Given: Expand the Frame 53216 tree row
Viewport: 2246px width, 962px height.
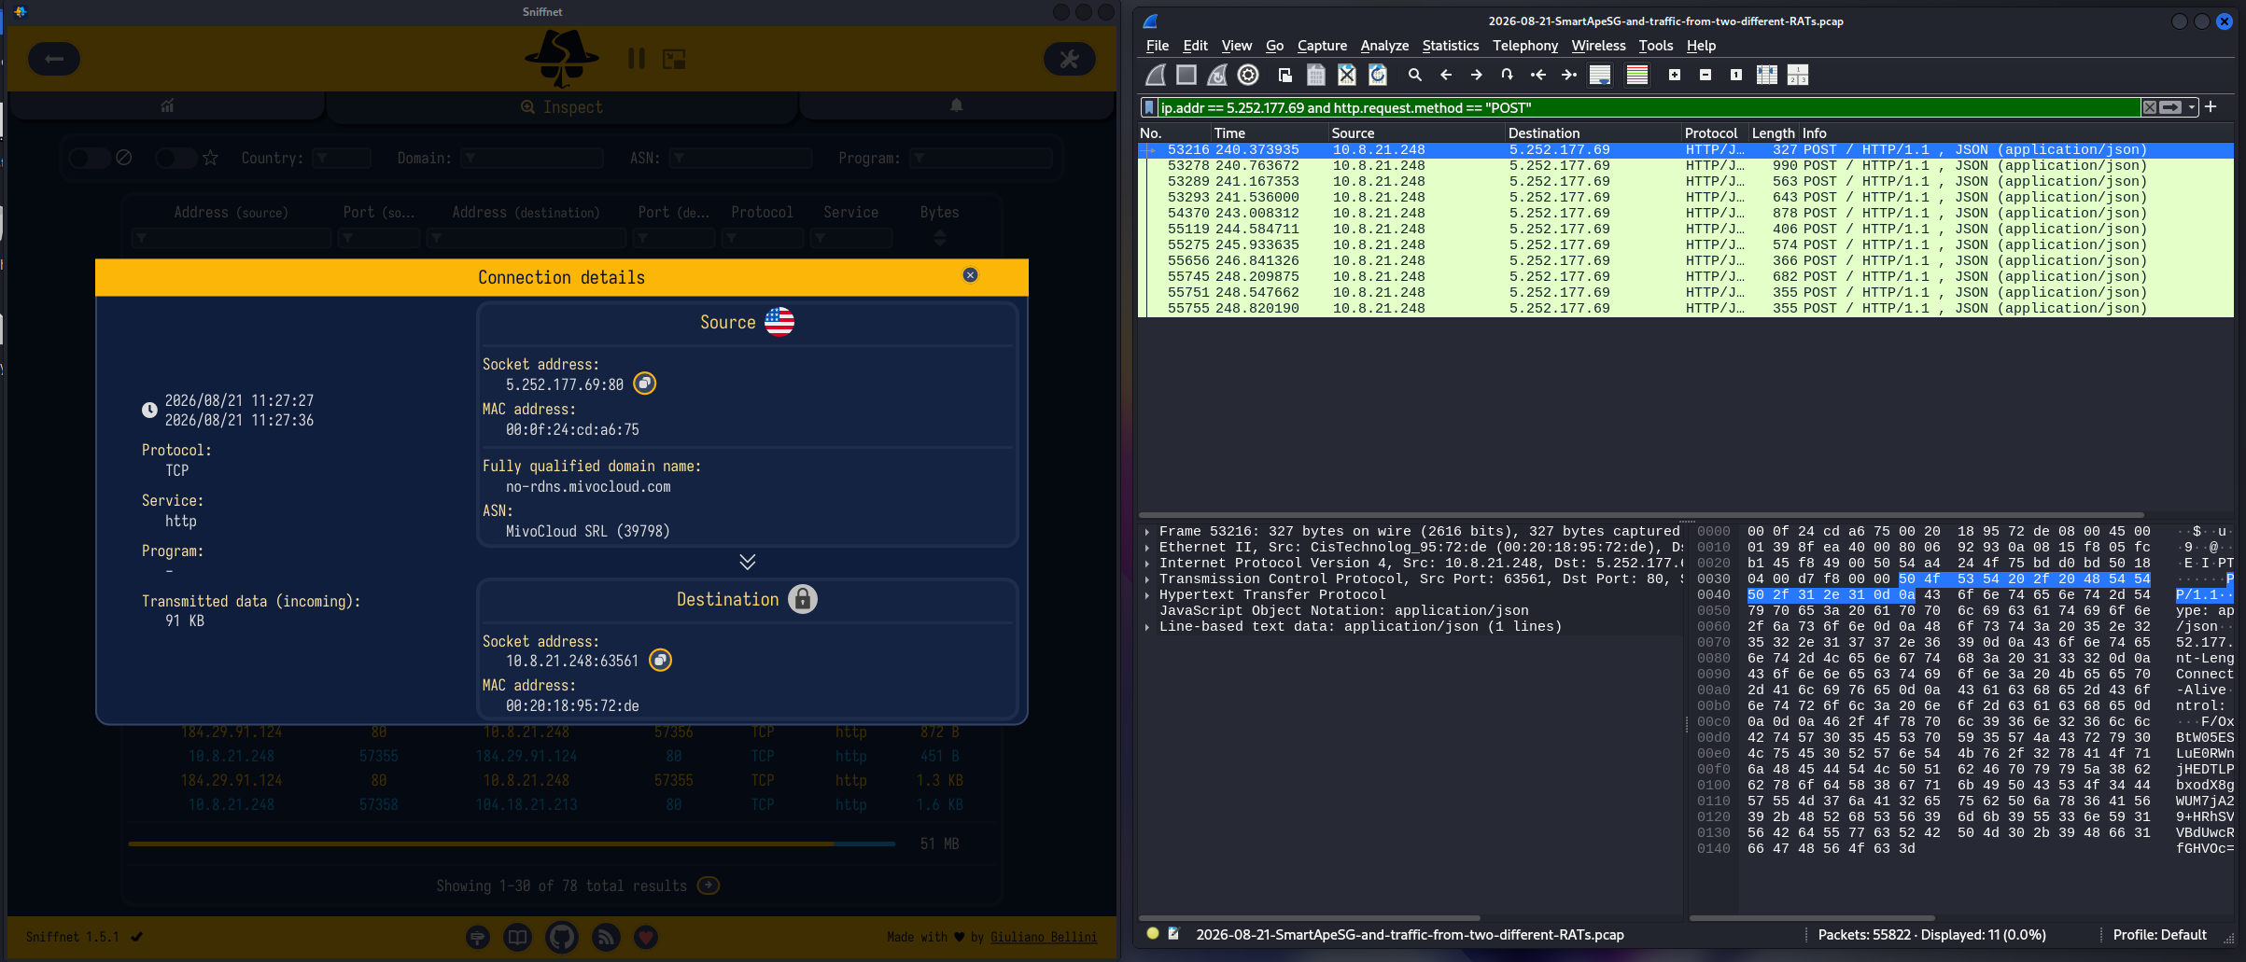Looking at the screenshot, I should point(1147,532).
